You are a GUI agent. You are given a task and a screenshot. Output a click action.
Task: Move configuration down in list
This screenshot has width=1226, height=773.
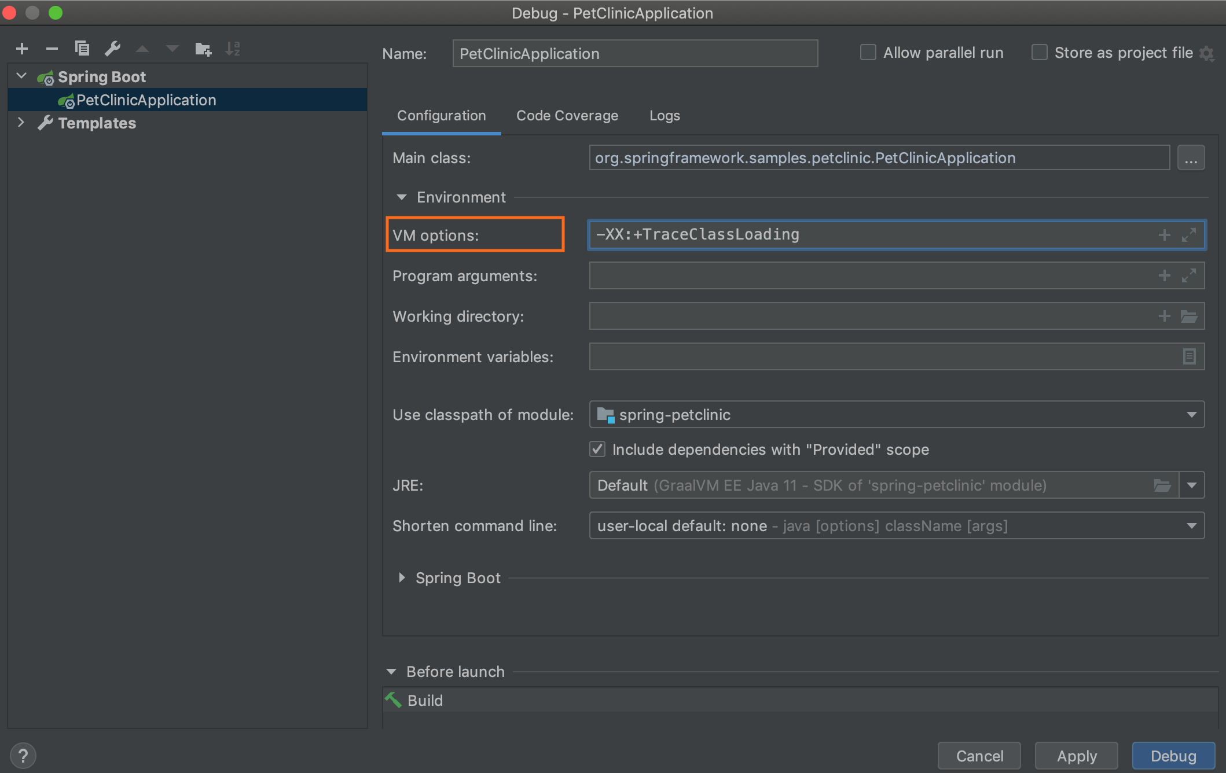(x=172, y=49)
